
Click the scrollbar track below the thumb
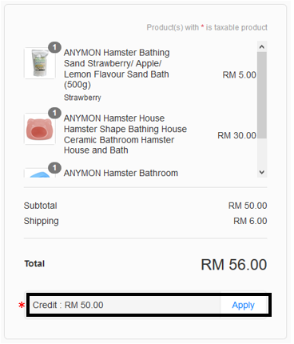262,153
